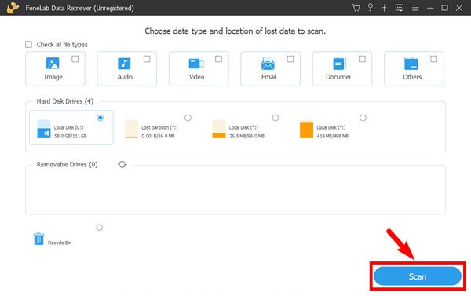Click the Local Disk (C:) drive icon
Image resolution: width=471 pixels, height=296 pixels.
[x=44, y=129]
